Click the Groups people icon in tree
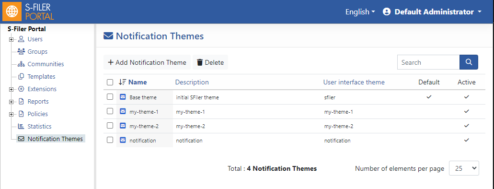 (x=21, y=51)
